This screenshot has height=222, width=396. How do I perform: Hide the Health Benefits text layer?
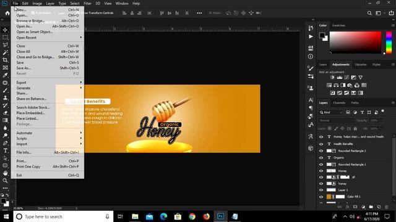tap(321, 144)
